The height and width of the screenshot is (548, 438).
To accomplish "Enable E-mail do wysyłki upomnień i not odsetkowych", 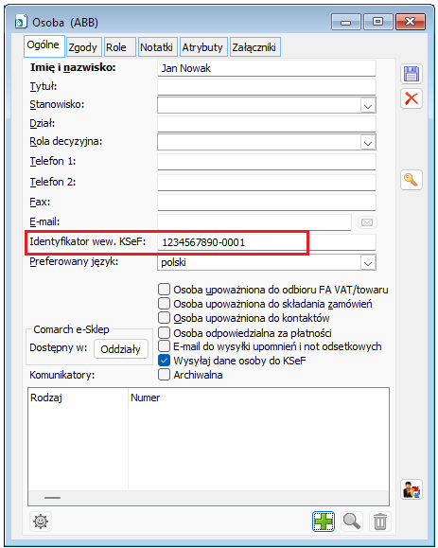I will 164,346.
